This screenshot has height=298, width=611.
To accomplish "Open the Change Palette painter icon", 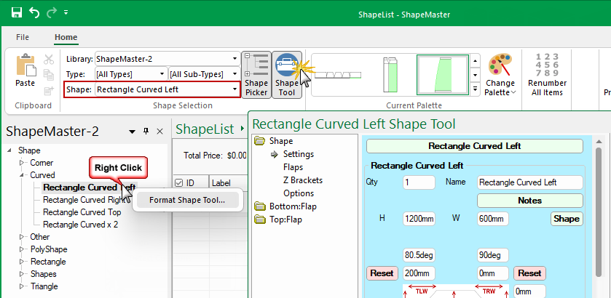I will tap(500, 74).
